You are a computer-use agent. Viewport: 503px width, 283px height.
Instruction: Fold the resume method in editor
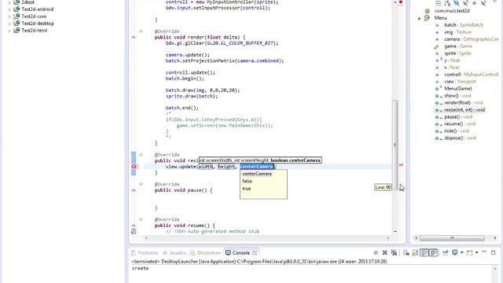click(x=141, y=219)
